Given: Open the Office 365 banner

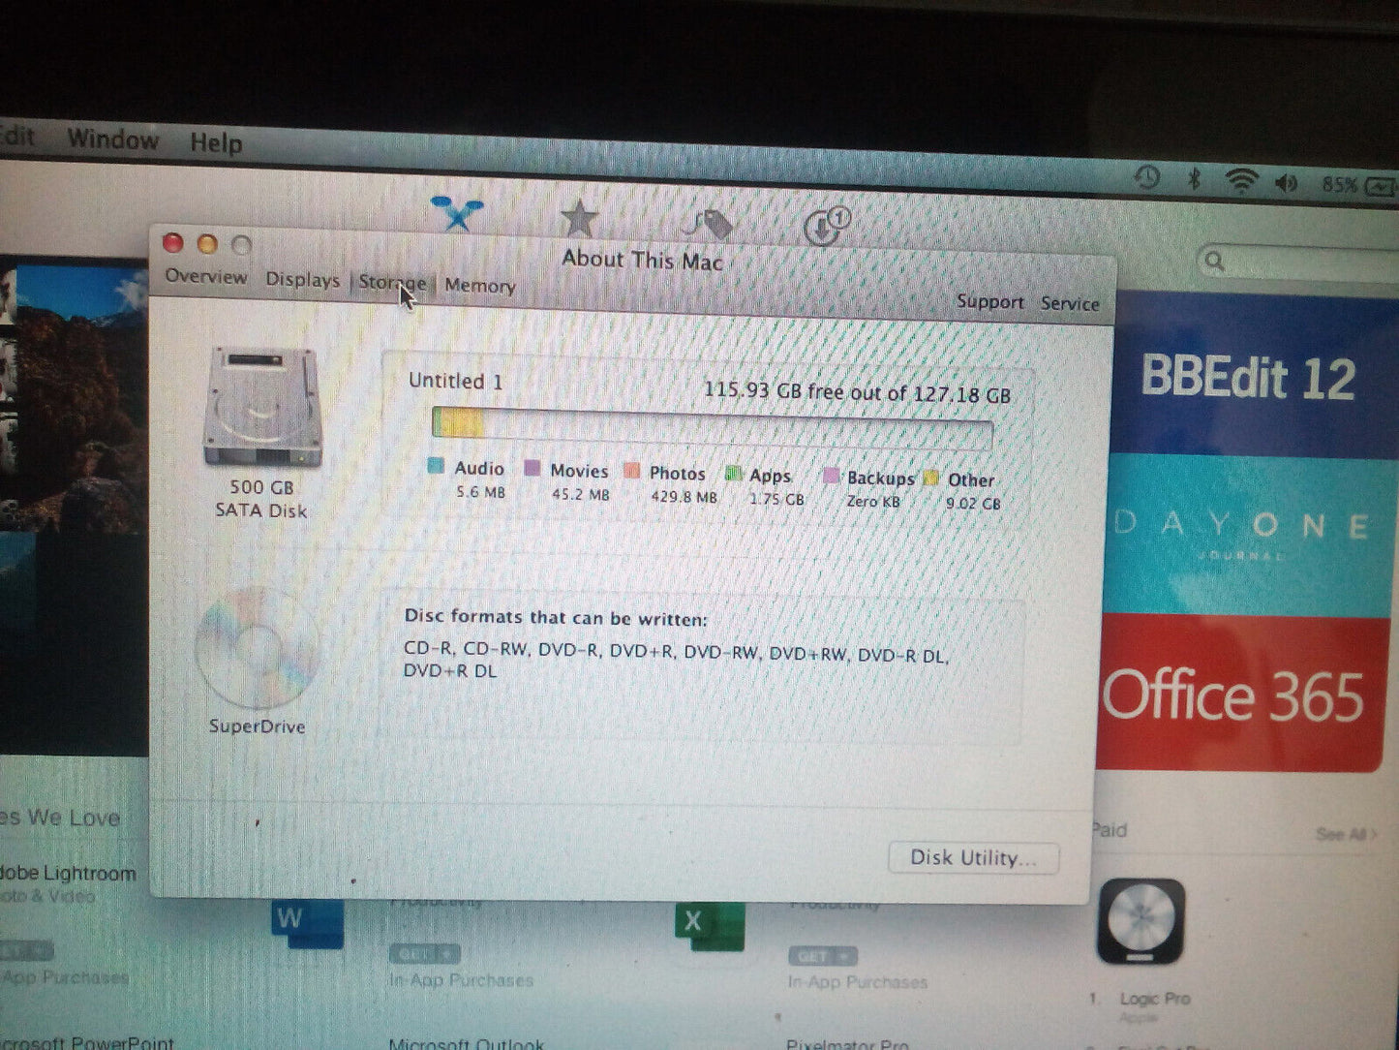Looking at the screenshot, I should point(1244,693).
